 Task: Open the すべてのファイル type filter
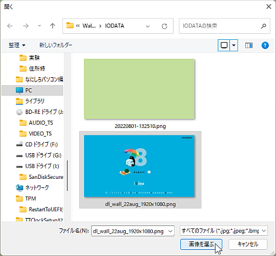pyautogui.click(x=224, y=231)
